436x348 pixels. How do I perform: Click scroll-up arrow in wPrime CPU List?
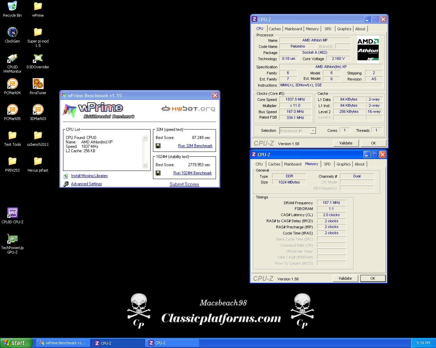pos(145,138)
